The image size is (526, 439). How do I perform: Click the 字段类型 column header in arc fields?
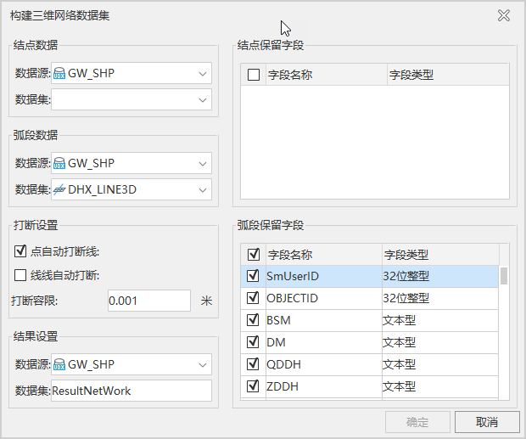click(437, 255)
